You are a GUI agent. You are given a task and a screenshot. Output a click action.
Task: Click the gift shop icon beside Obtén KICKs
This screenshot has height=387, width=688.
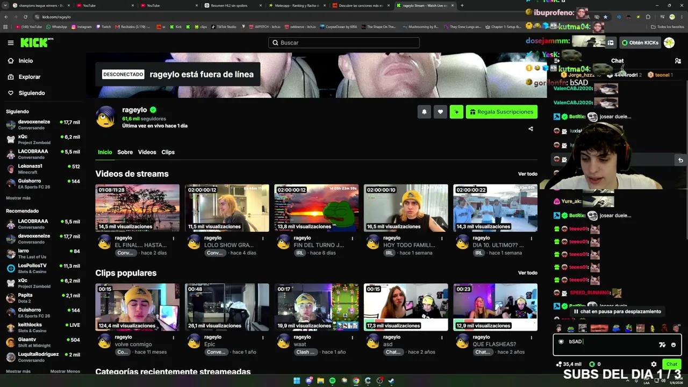pyautogui.click(x=611, y=42)
